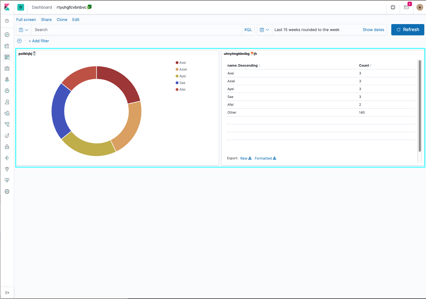Open the SIEM lock icon in the sidebar

coord(7,147)
